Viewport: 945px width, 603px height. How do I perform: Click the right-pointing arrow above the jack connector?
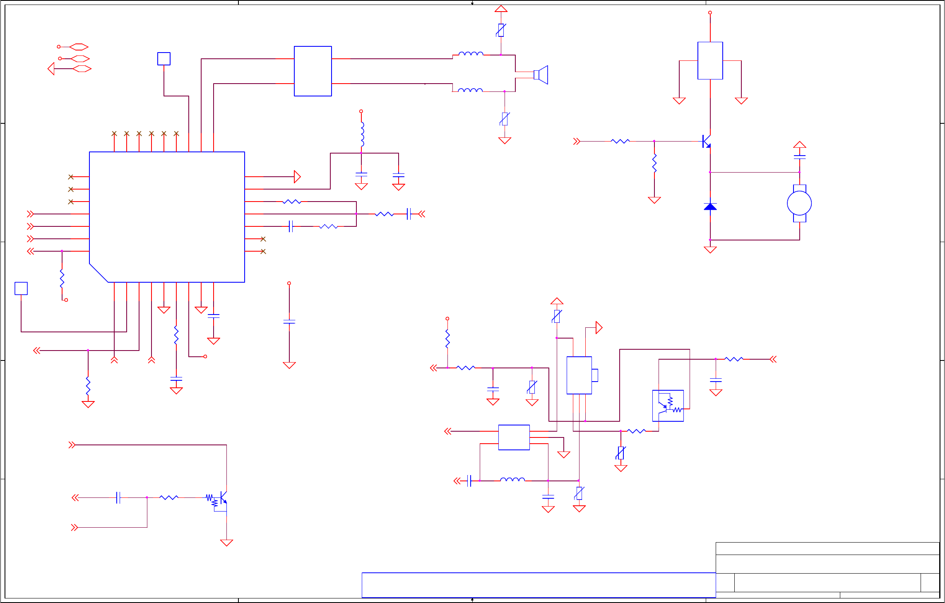(x=599, y=328)
